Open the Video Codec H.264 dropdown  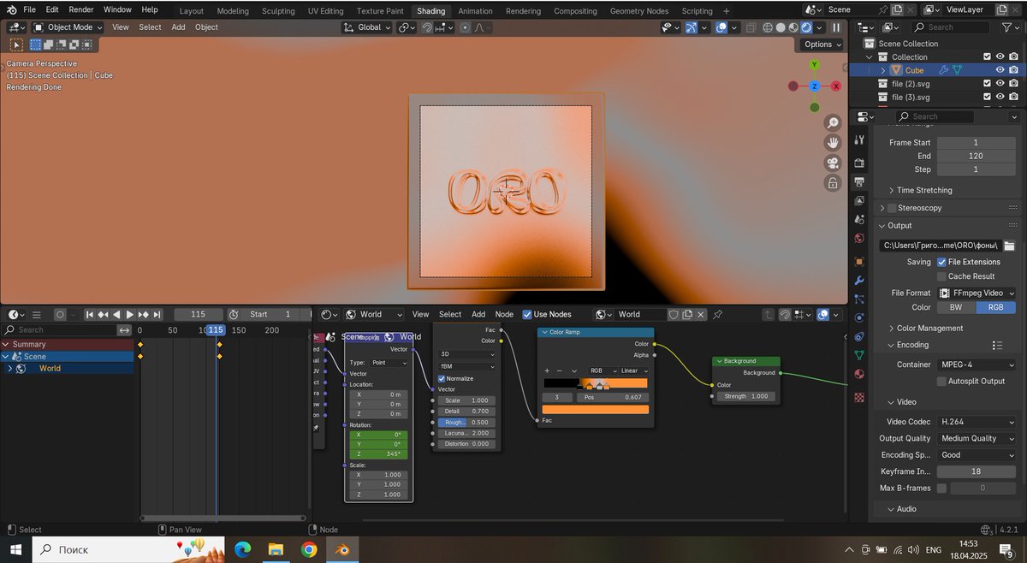(977, 422)
